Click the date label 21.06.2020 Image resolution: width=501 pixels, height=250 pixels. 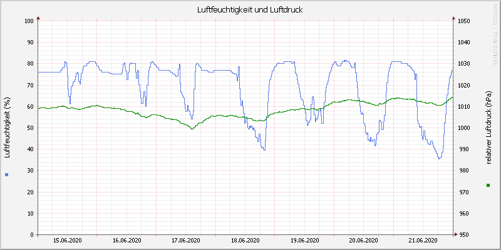[423, 240]
